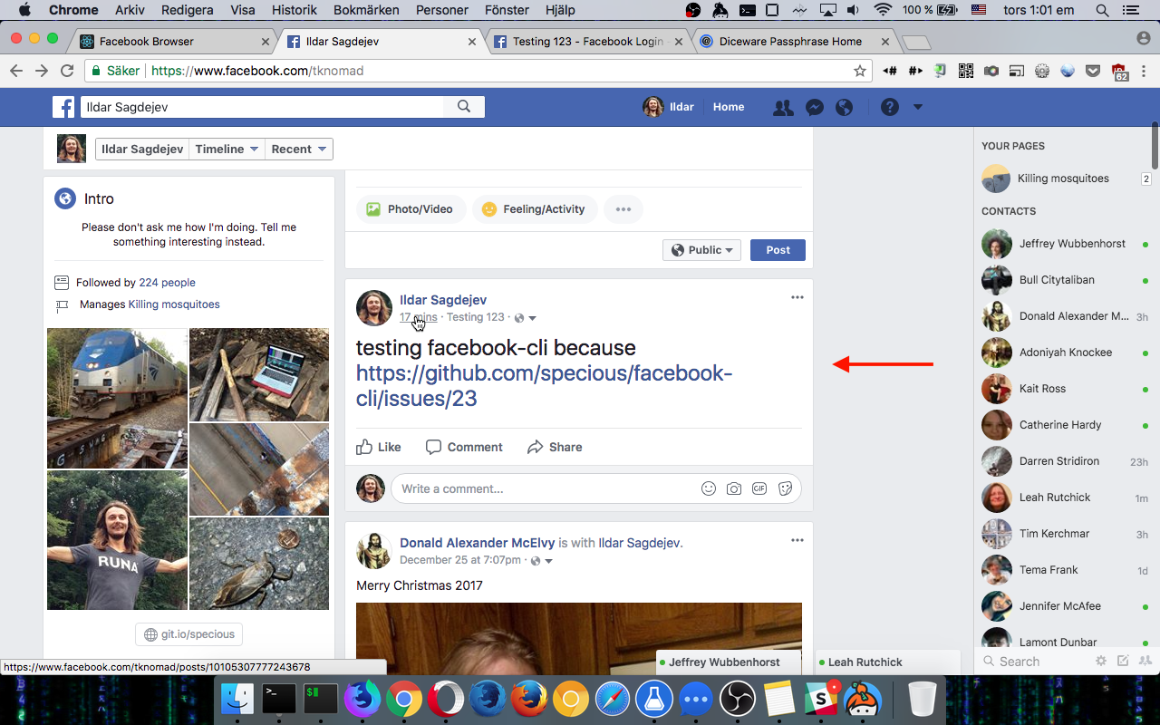This screenshot has height=725, width=1160.
Task: Click the Feeling/Activity button
Action: (535, 209)
